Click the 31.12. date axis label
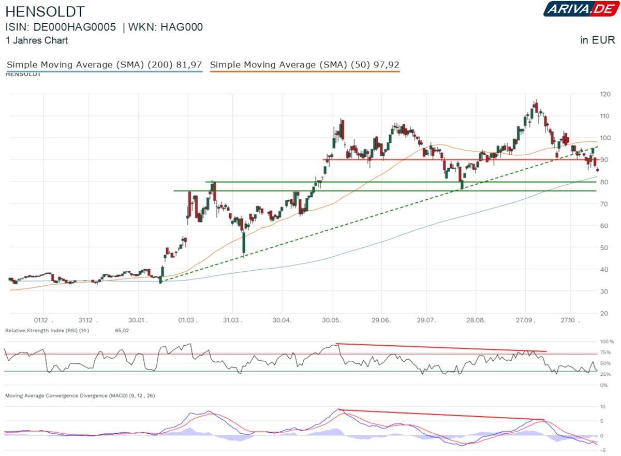Screen dimensions: 621x456 click(89, 321)
